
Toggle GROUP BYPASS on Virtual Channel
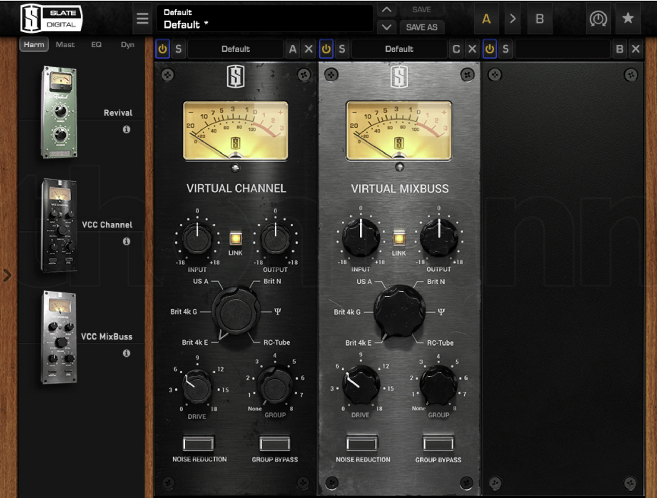click(275, 443)
